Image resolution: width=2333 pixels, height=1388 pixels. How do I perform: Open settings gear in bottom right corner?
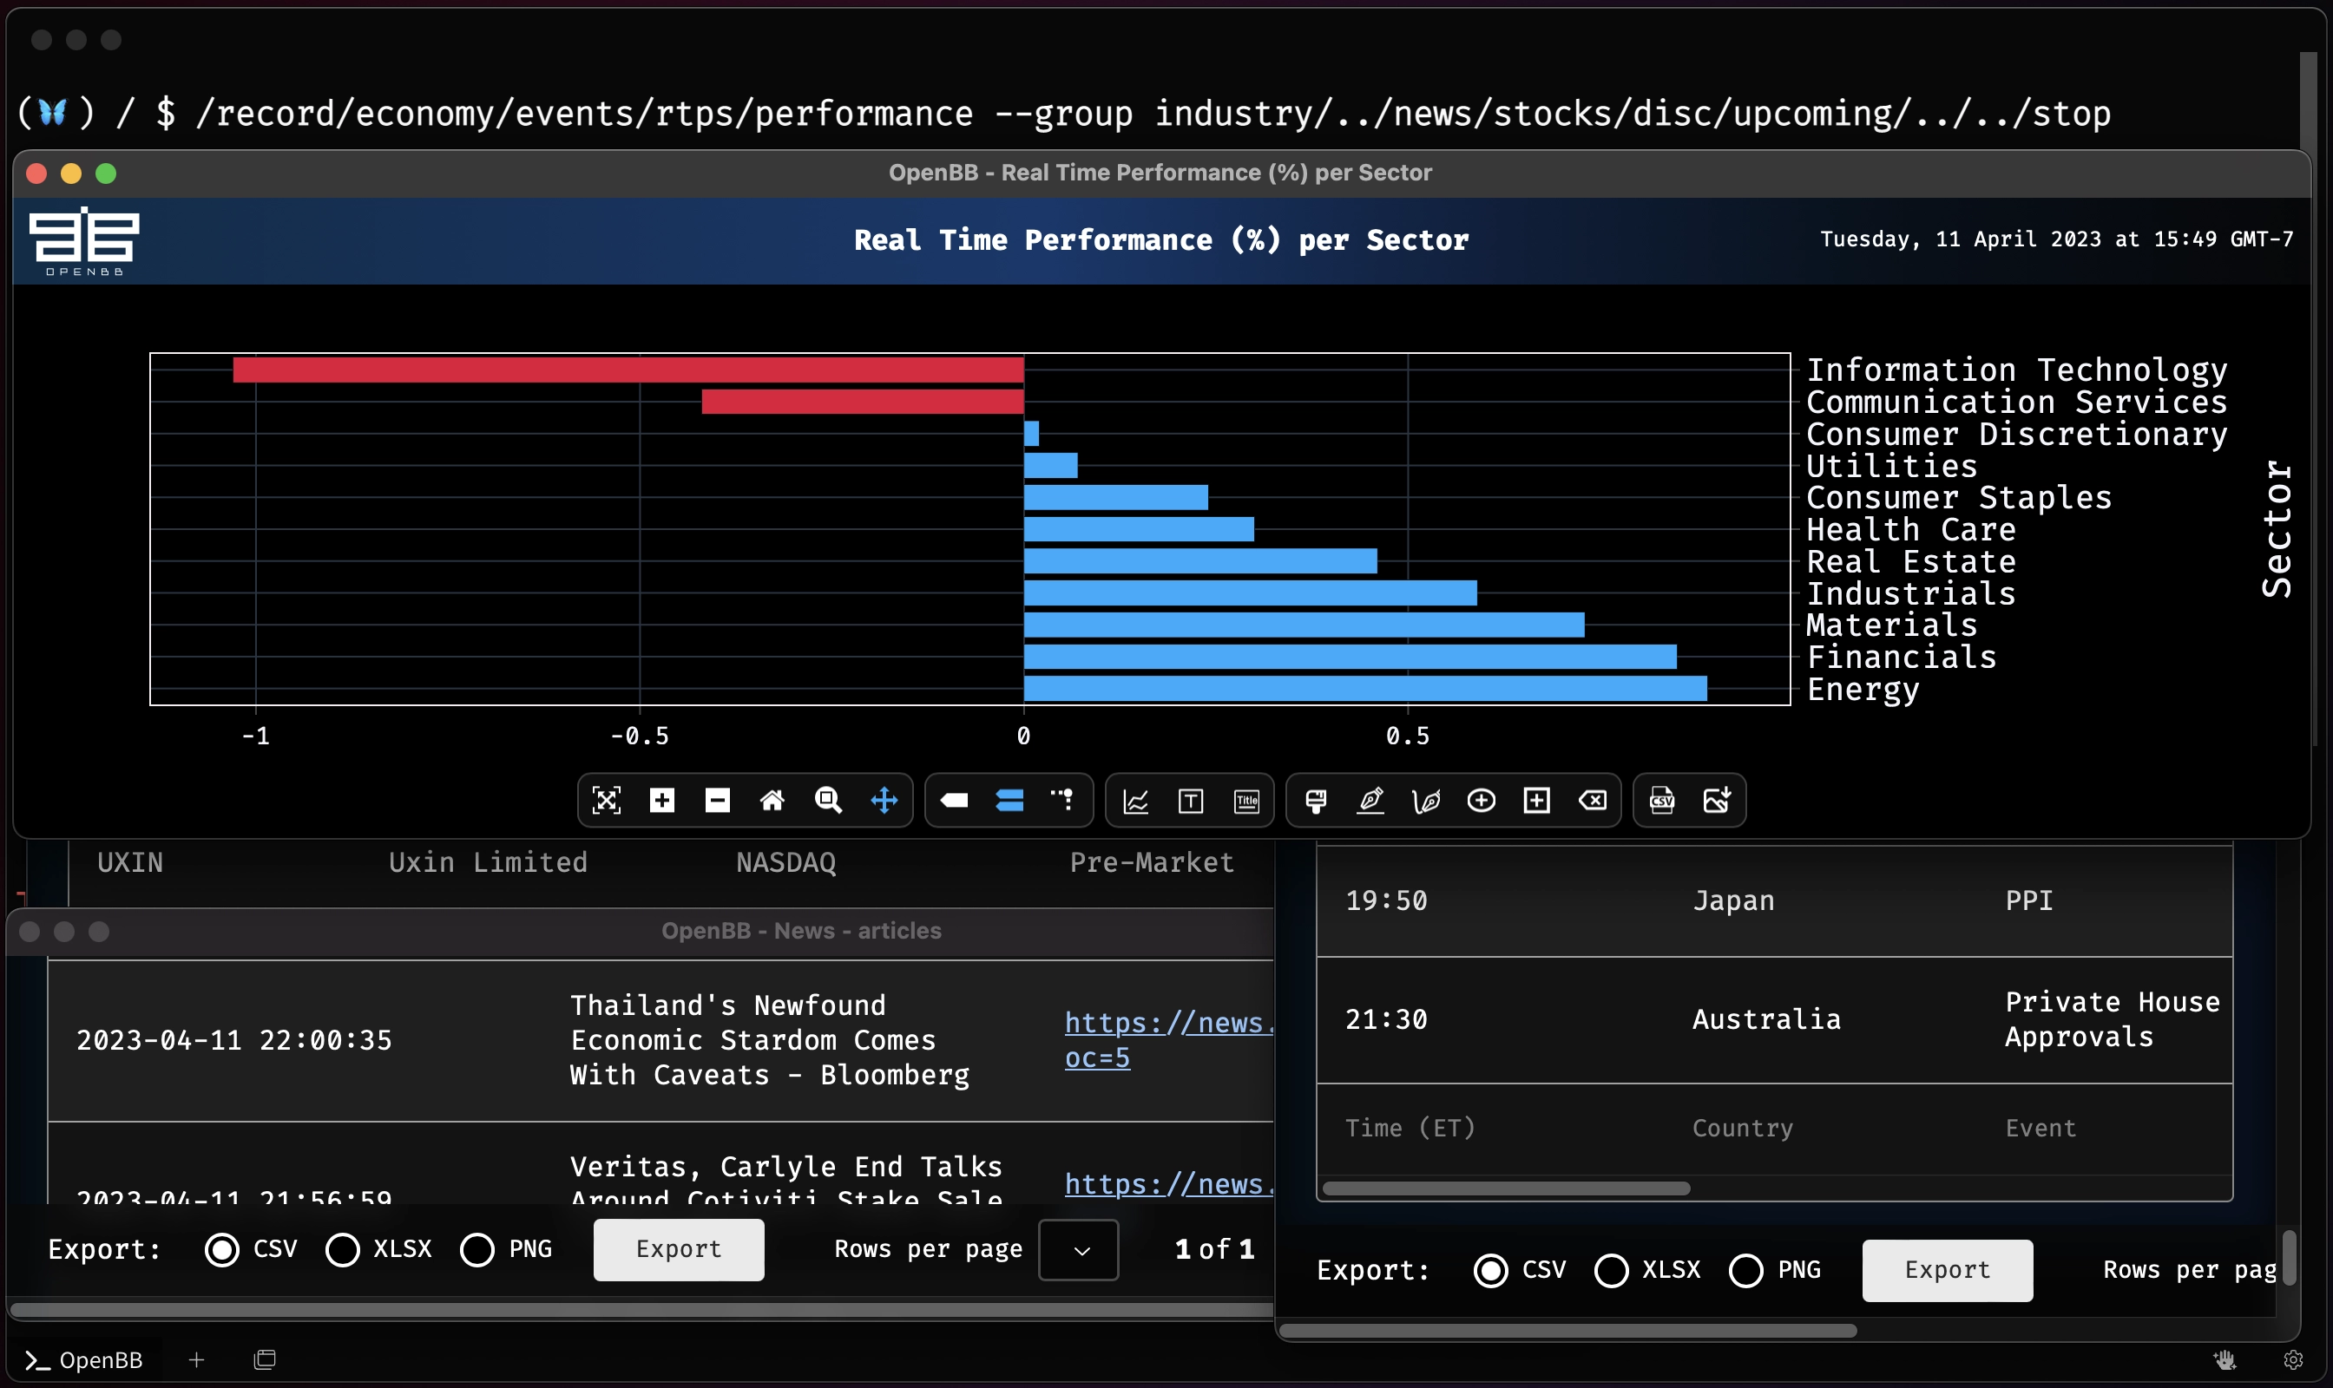click(2293, 1359)
